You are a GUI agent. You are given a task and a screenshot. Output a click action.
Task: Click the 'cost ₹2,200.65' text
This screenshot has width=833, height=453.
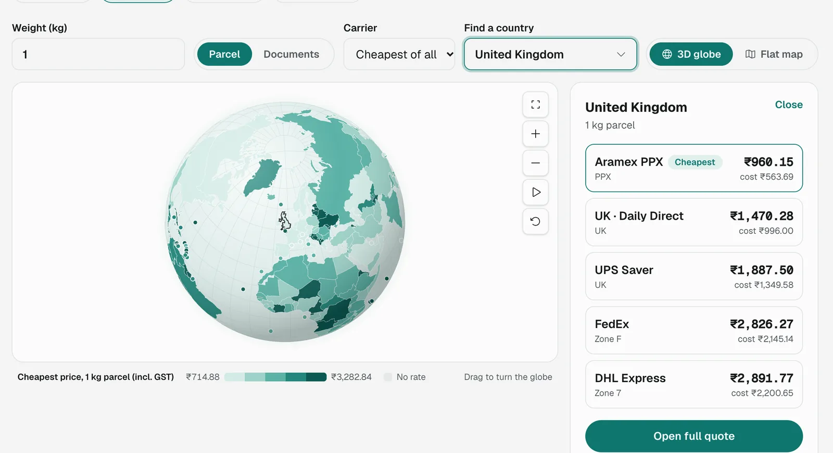click(x=762, y=393)
